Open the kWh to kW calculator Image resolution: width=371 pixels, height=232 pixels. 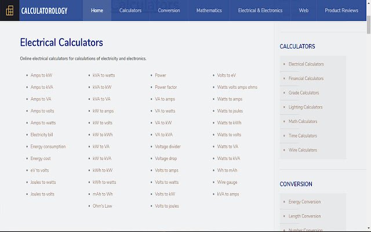pos(103,170)
